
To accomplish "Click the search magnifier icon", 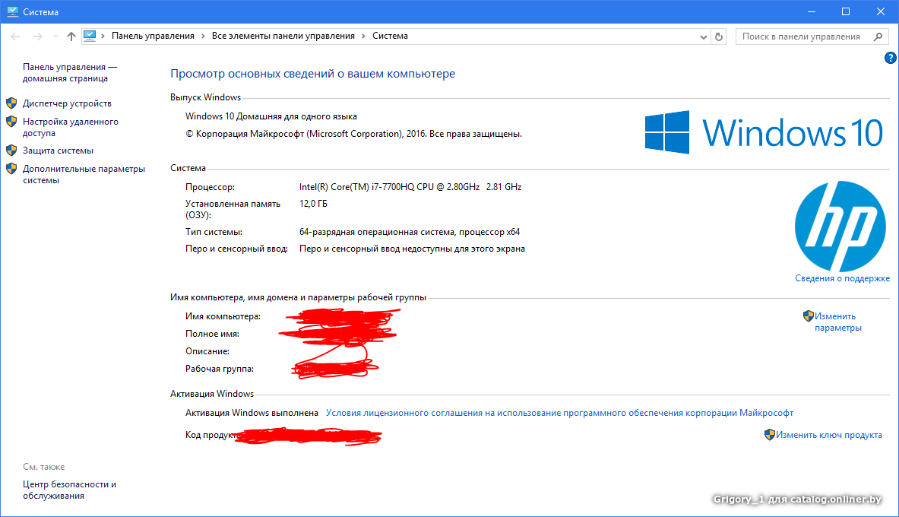I will click(878, 36).
